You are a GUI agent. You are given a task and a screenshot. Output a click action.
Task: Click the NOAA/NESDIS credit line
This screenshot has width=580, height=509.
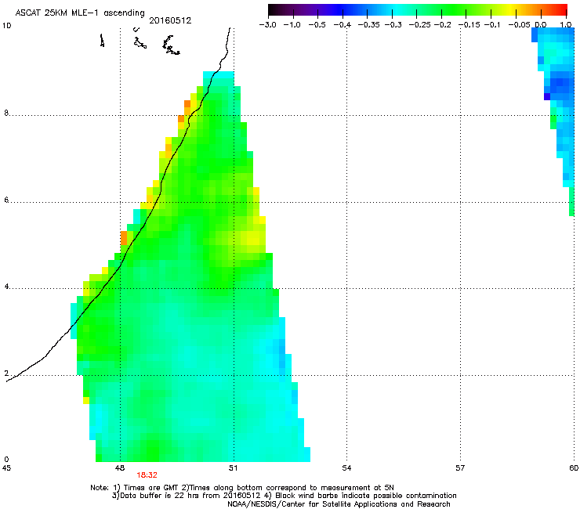(x=339, y=504)
